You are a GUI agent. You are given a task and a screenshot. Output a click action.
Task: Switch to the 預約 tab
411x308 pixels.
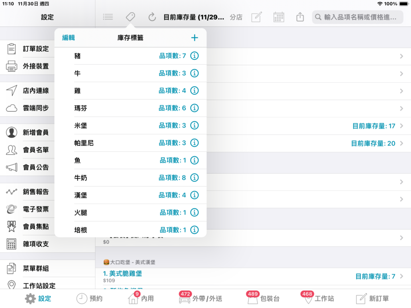(x=90, y=298)
